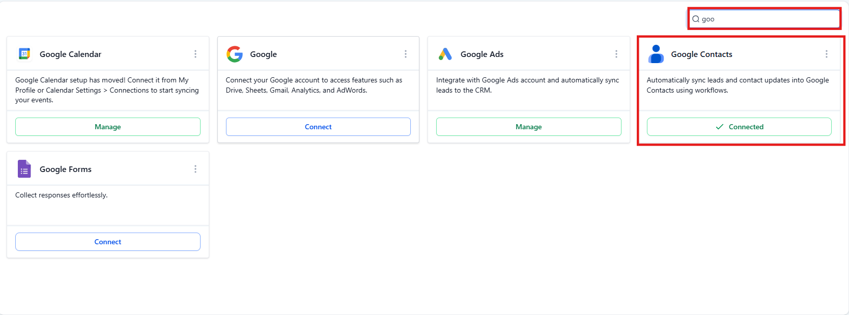Open Google Contacts more options menu
849x315 pixels.
(827, 54)
